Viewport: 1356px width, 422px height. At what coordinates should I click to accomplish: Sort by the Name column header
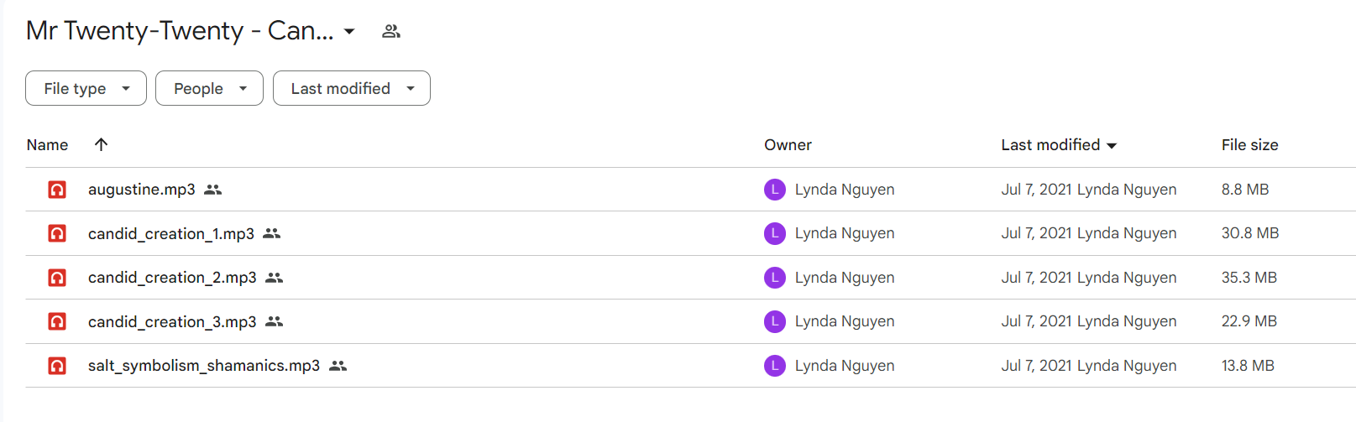pyautogui.click(x=47, y=145)
